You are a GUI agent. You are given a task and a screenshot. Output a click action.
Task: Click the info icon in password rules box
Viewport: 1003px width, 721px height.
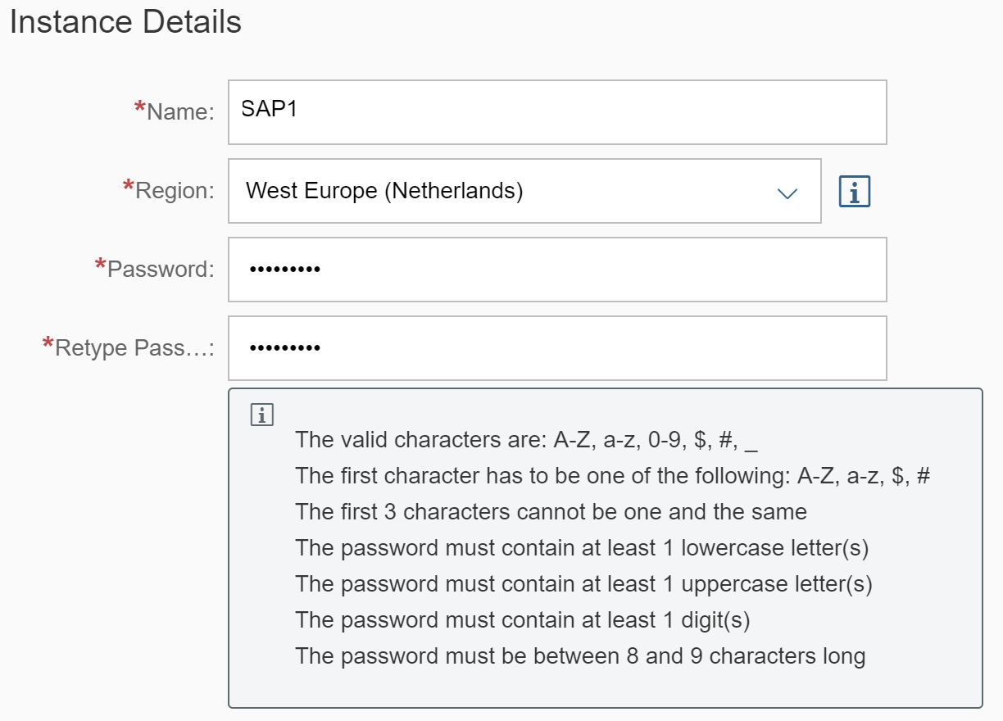coord(261,415)
